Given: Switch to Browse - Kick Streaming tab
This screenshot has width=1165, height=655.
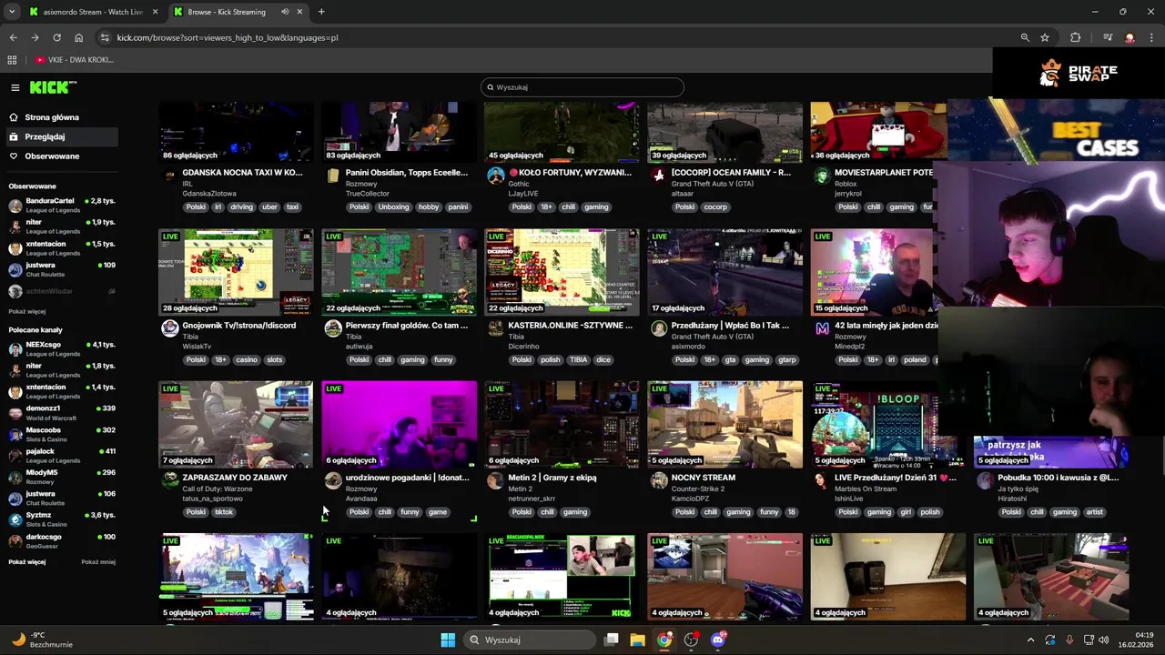Looking at the screenshot, I should (237, 12).
